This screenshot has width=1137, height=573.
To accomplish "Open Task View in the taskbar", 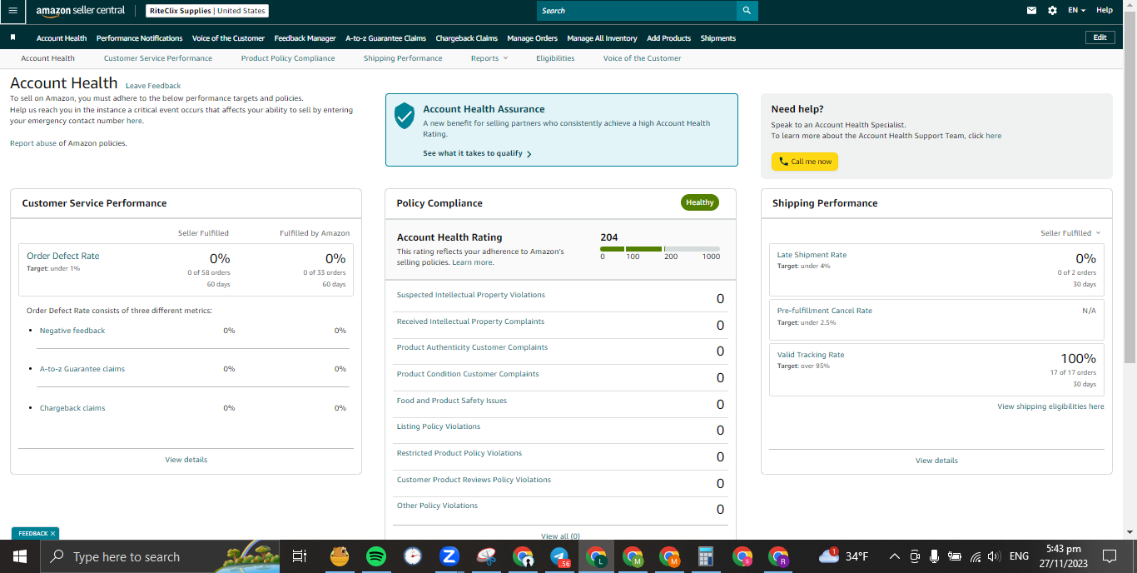I will click(x=300, y=556).
